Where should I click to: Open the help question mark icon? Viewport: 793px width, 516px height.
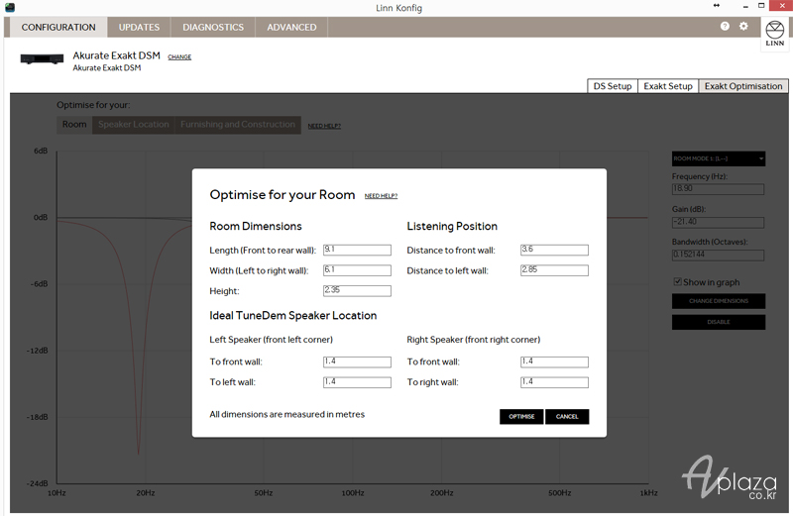725,27
